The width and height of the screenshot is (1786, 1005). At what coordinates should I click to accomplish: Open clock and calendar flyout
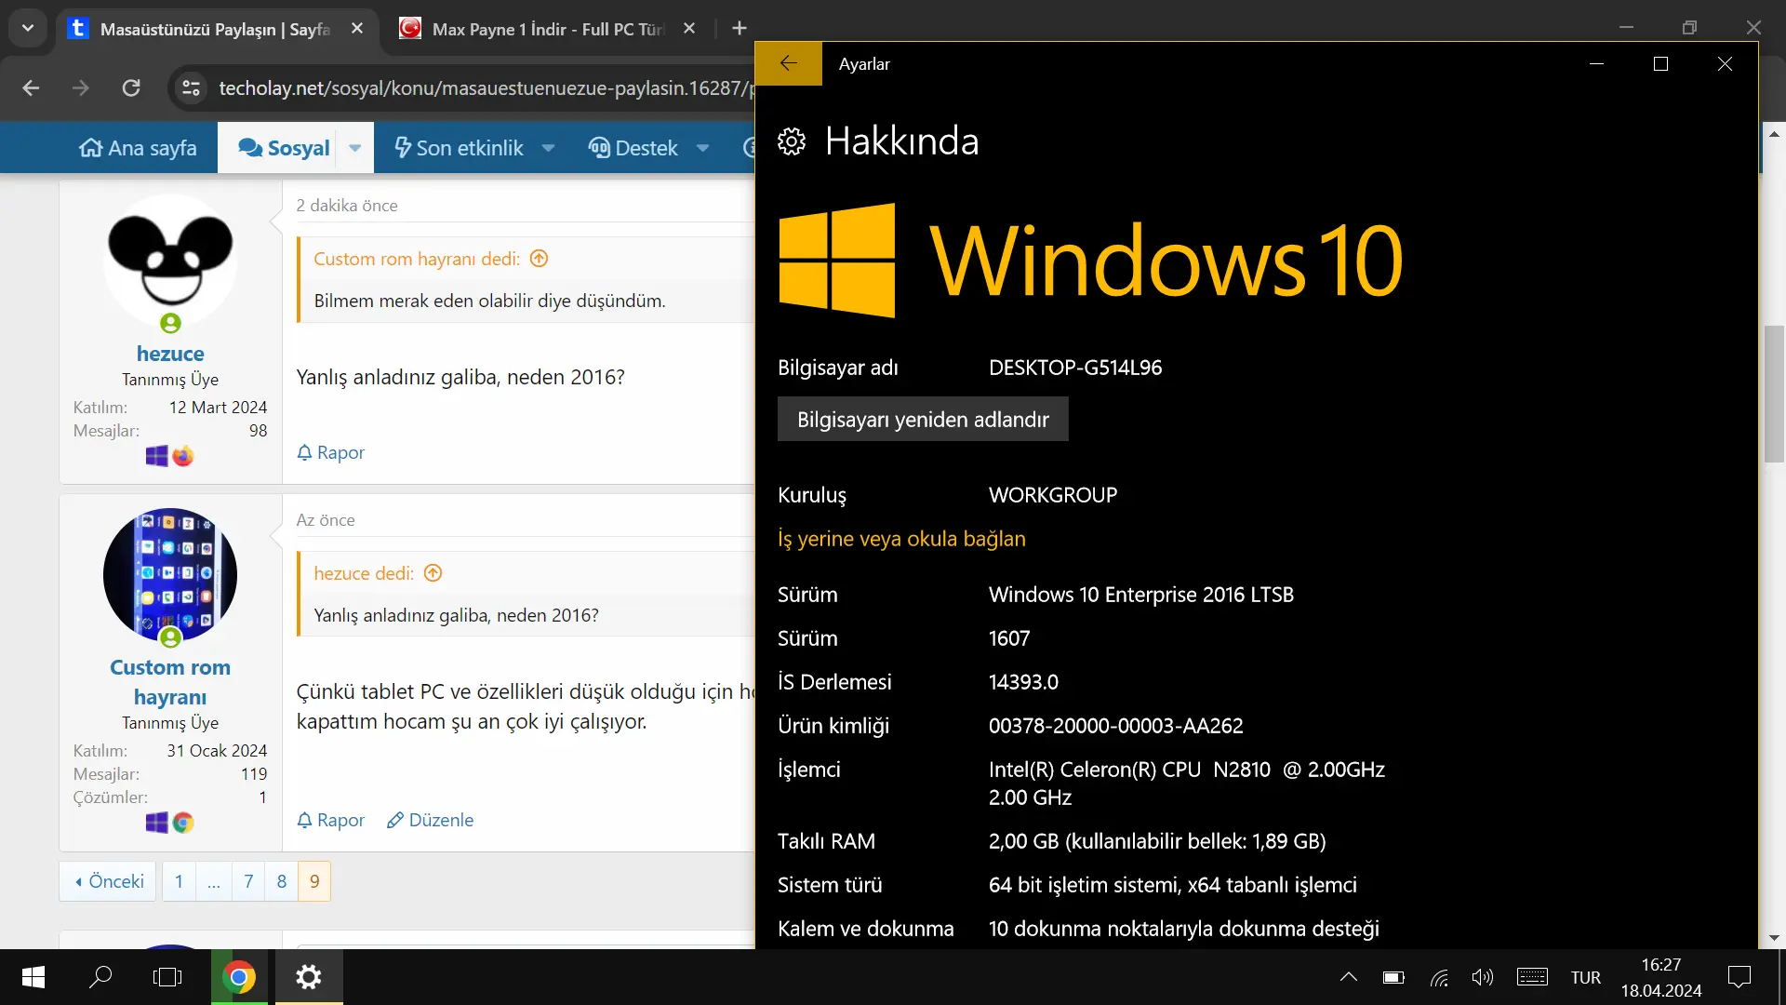pyautogui.click(x=1661, y=977)
